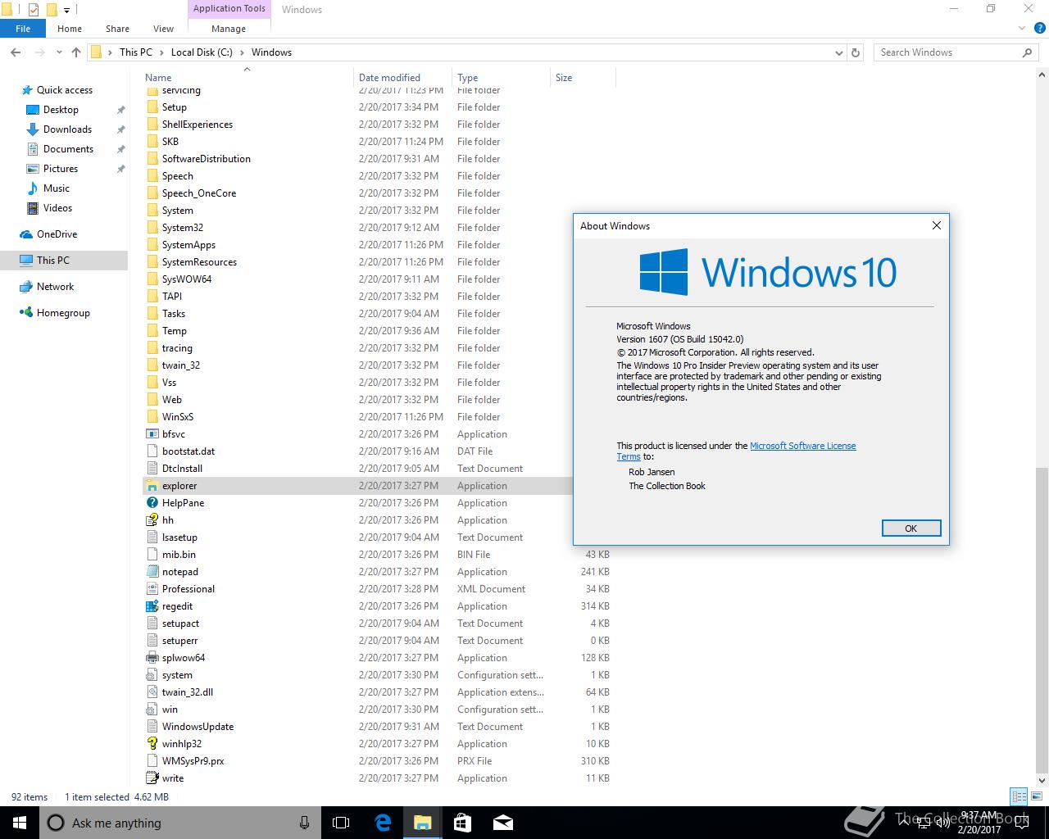Open the Manage ribbon tab
Viewport: 1049px width, 839px height.
click(x=229, y=29)
